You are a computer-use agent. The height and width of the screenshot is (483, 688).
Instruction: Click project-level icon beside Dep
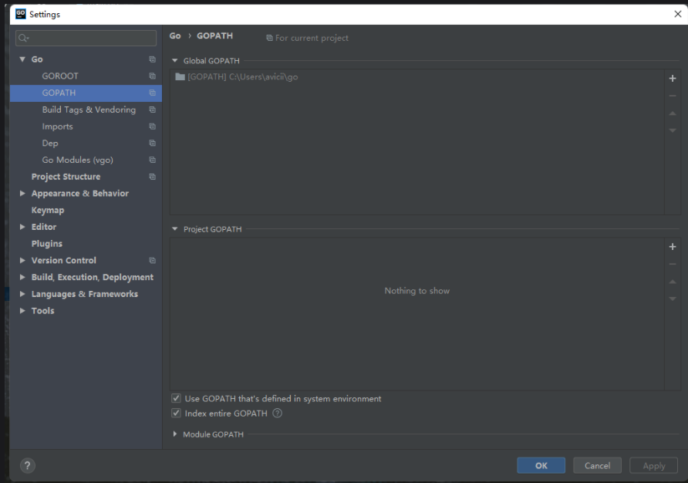coord(152,144)
